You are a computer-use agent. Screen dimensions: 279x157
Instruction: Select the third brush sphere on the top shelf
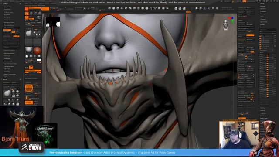(x=118, y=8)
